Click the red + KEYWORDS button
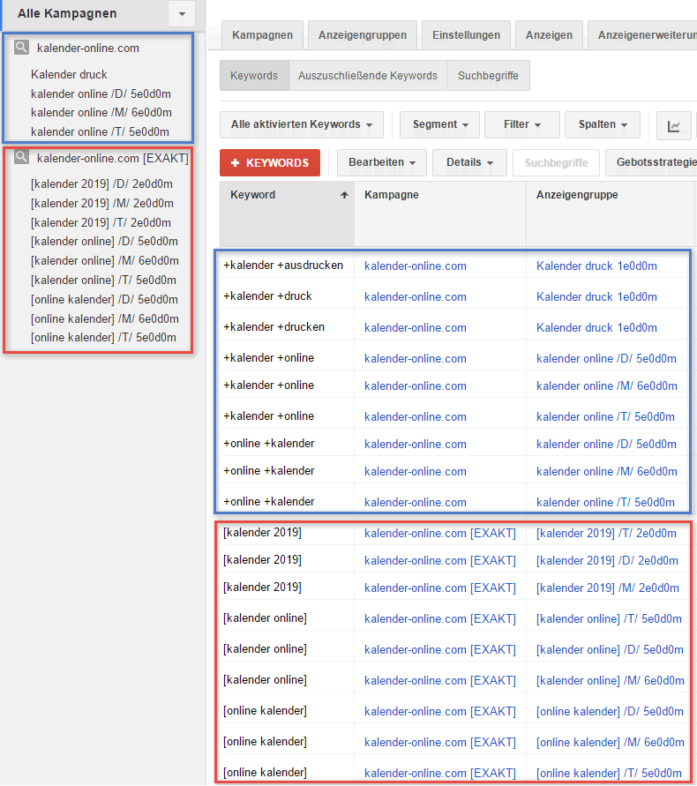The height and width of the screenshot is (786, 697). pyautogui.click(x=270, y=163)
